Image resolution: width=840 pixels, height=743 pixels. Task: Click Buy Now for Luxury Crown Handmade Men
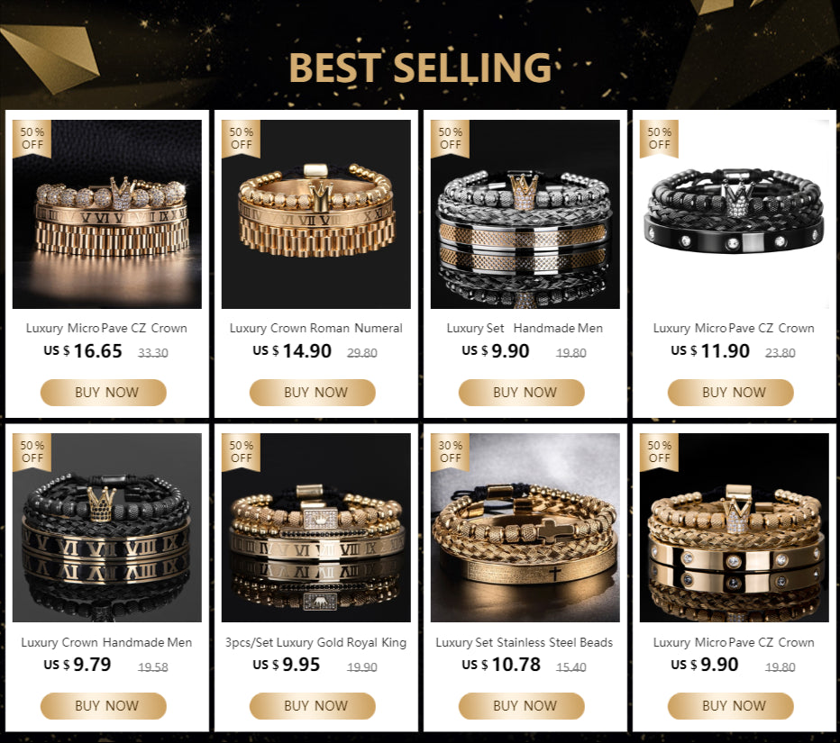104,706
